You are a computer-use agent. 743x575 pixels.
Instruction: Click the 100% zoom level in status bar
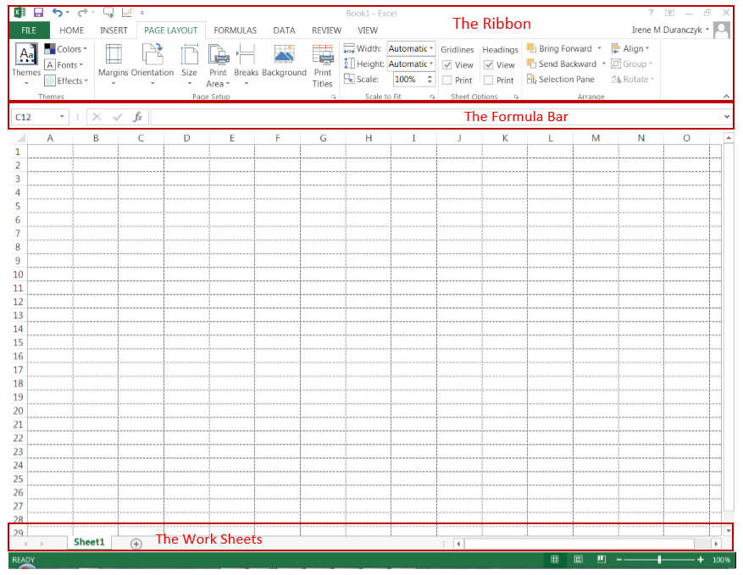tap(721, 560)
